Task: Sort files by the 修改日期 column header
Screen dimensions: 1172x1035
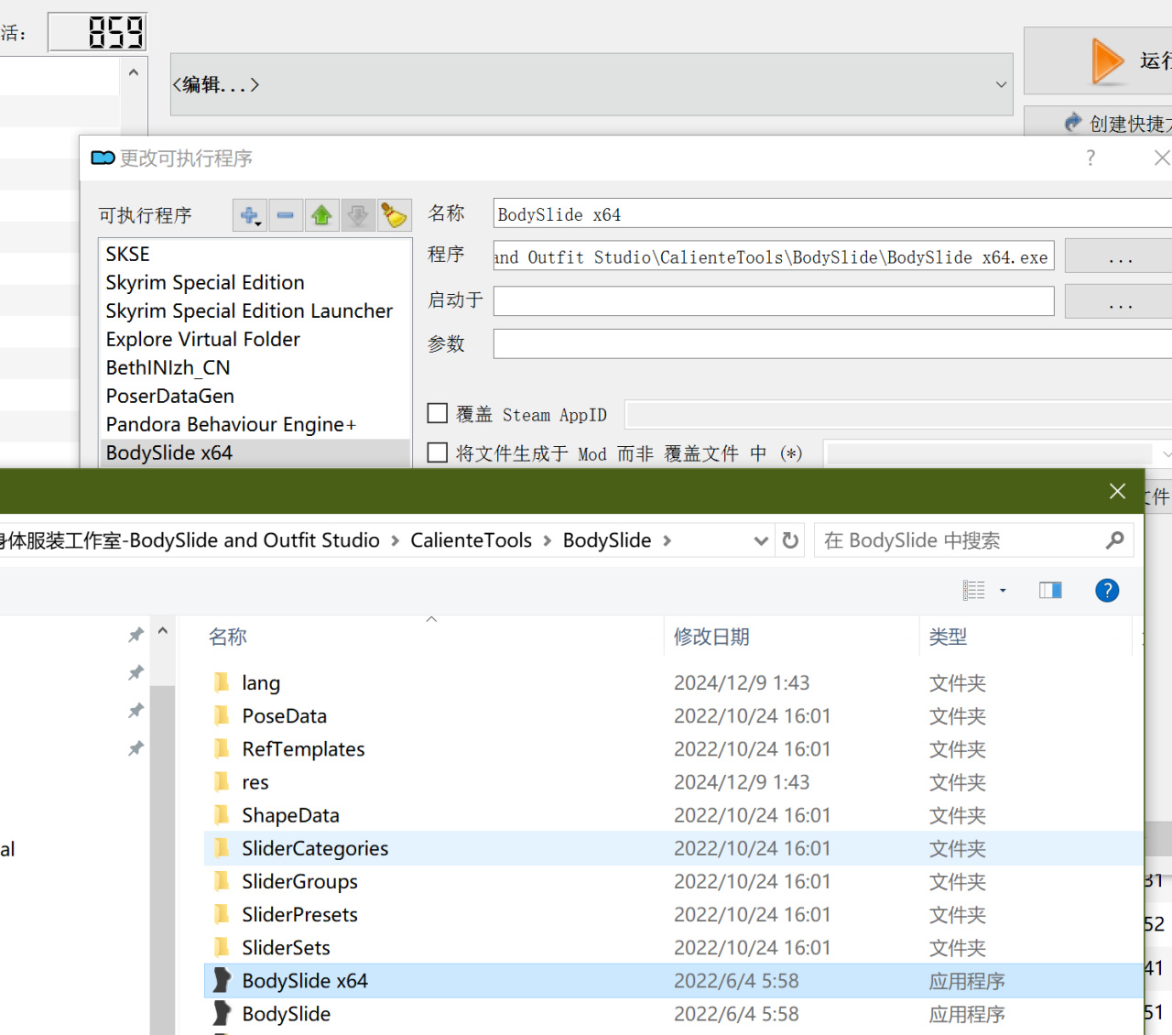Action: click(711, 637)
